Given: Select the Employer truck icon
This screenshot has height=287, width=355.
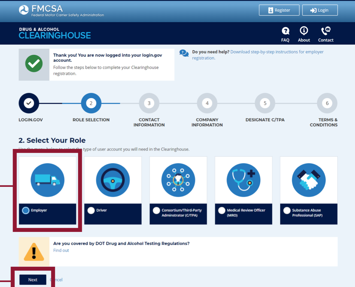Looking at the screenshot, I should (x=47, y=180).
